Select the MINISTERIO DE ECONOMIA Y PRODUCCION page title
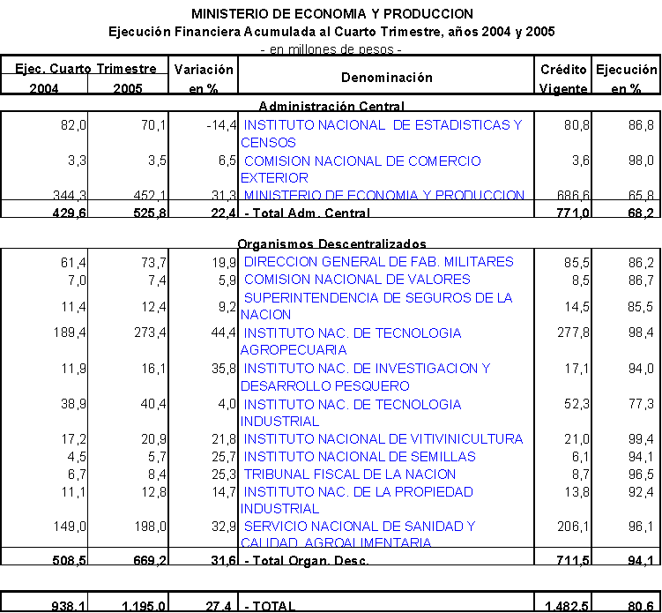This screenshot has width=662, height=613. pyautogui.click(x=332, y=14)
